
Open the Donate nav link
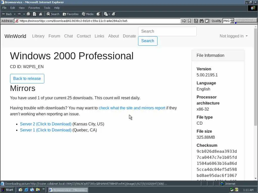pyautogui.click(x=129, y=36)
